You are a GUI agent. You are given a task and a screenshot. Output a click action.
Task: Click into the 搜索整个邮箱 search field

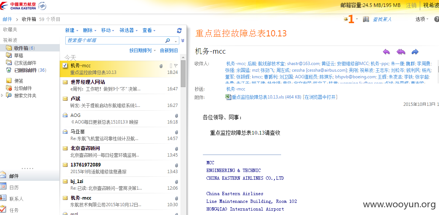pyautogui.click(x=115, y=40)
